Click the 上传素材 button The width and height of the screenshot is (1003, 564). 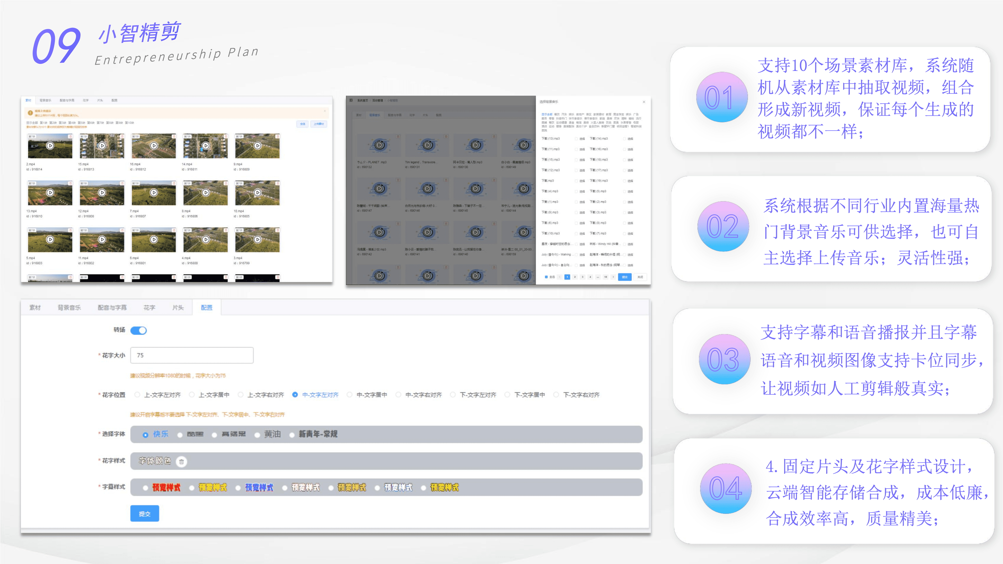click(x=318, y=124)
